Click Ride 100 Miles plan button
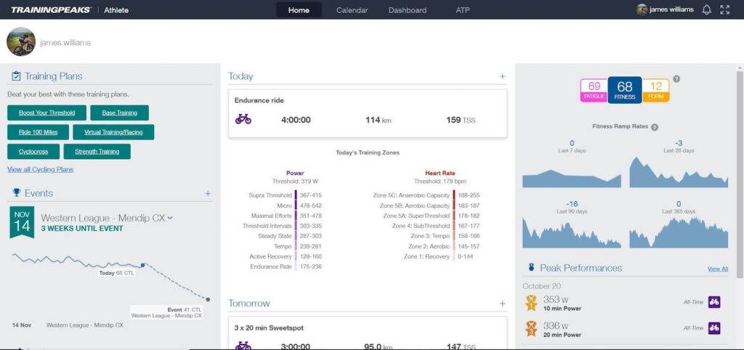This screenshot has height=350, width=744. pos(38,132)
